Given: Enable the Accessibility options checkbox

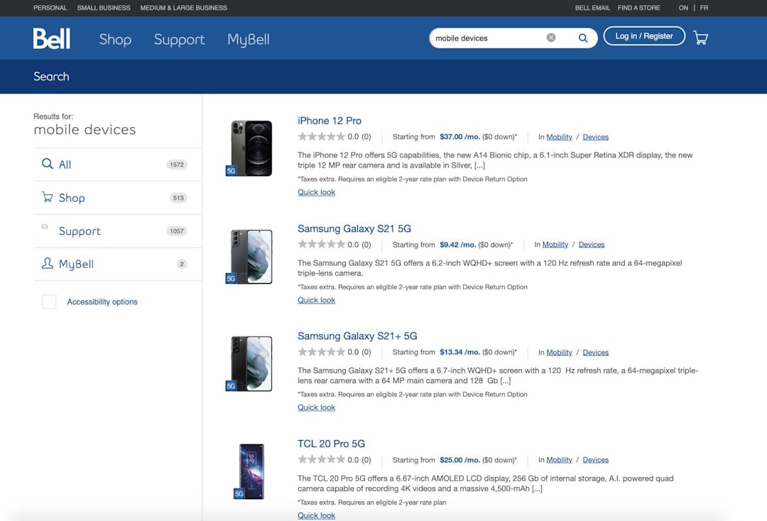Looking at the screenshot, I should tap(49, 301).
